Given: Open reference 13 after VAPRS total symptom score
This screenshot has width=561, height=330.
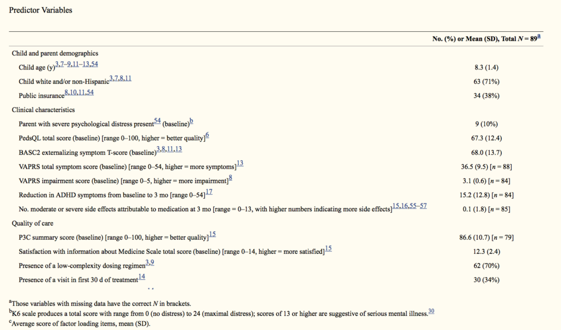Looking at the screenshot, I should (240, 163).
